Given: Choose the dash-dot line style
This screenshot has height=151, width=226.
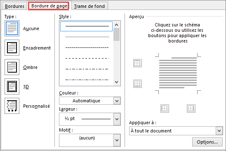Looking at the screenshot, I should pos(87,69).
